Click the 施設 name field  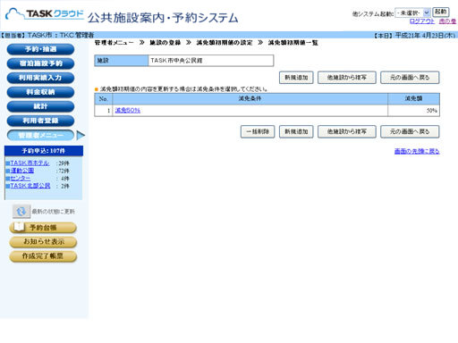click(211, 61)
